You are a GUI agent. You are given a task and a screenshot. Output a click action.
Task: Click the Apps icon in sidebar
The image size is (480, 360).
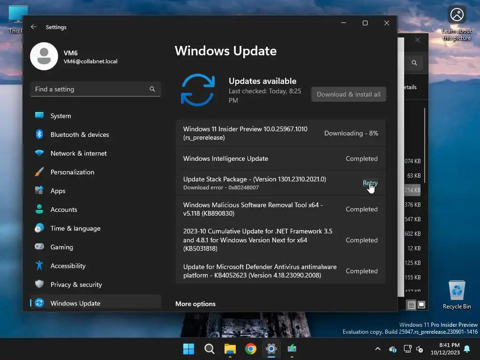click(x=39, y=190)
